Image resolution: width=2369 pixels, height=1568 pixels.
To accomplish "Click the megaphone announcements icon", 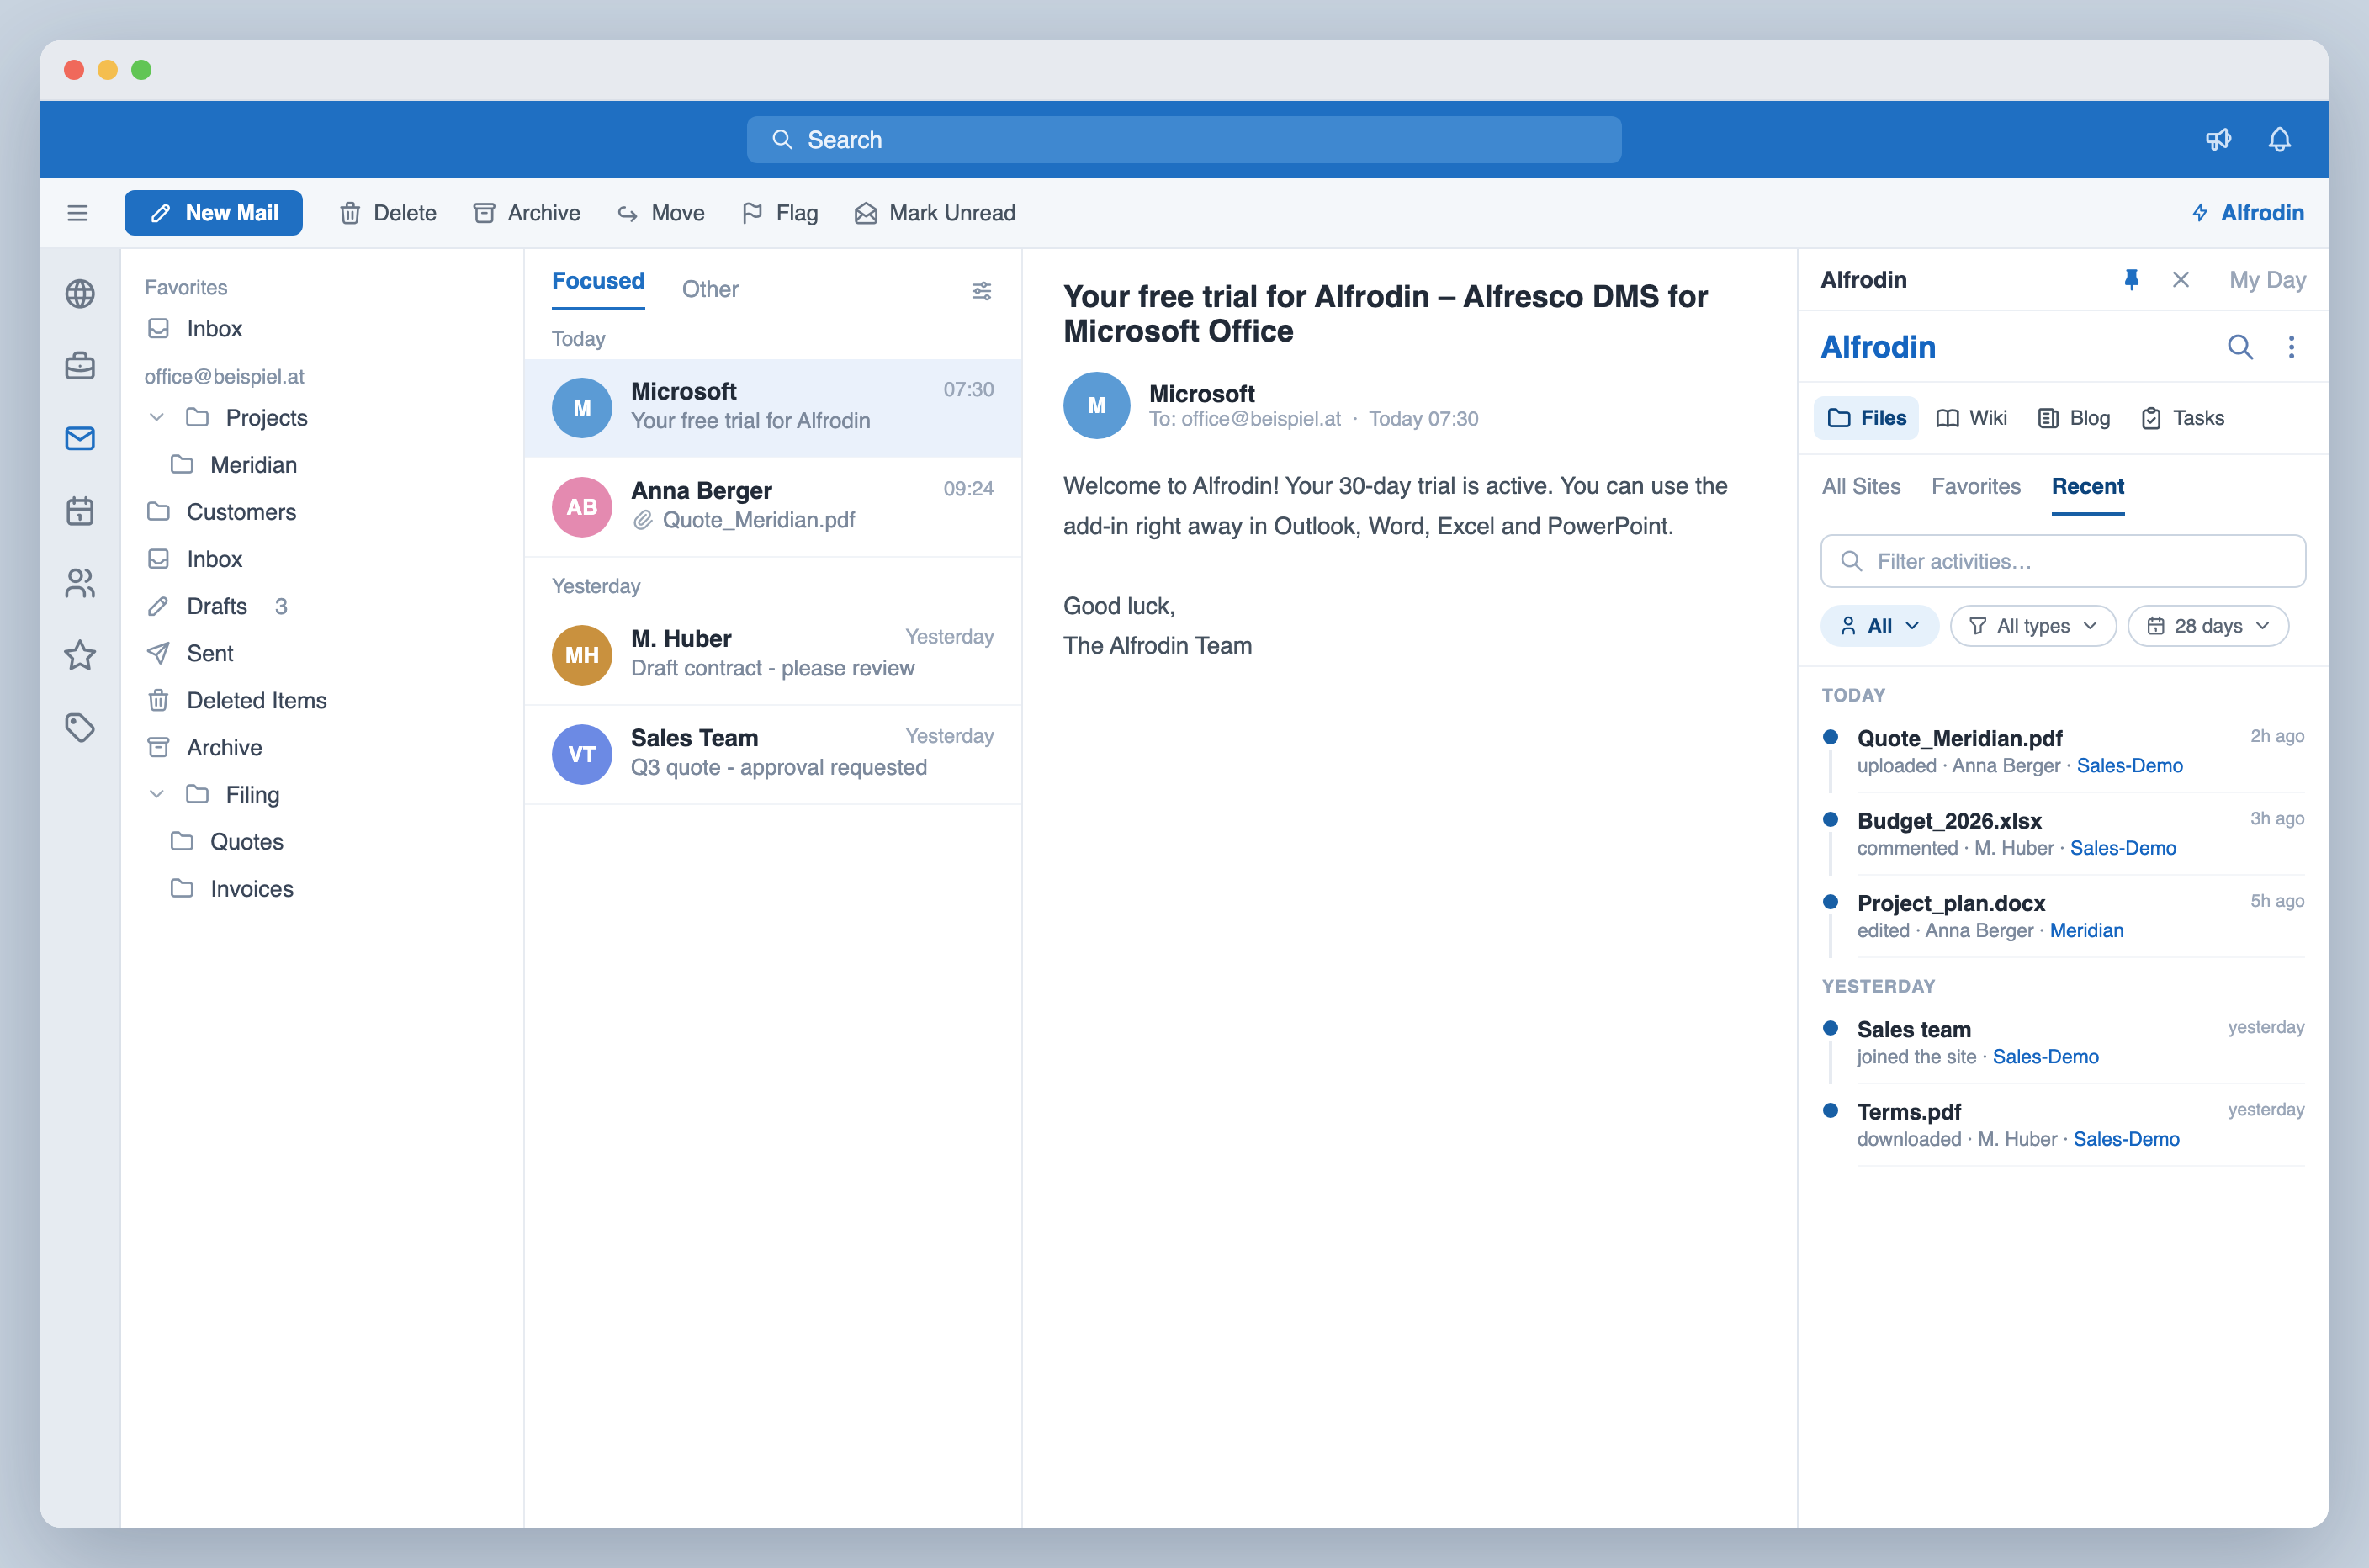I will 2218,139.
